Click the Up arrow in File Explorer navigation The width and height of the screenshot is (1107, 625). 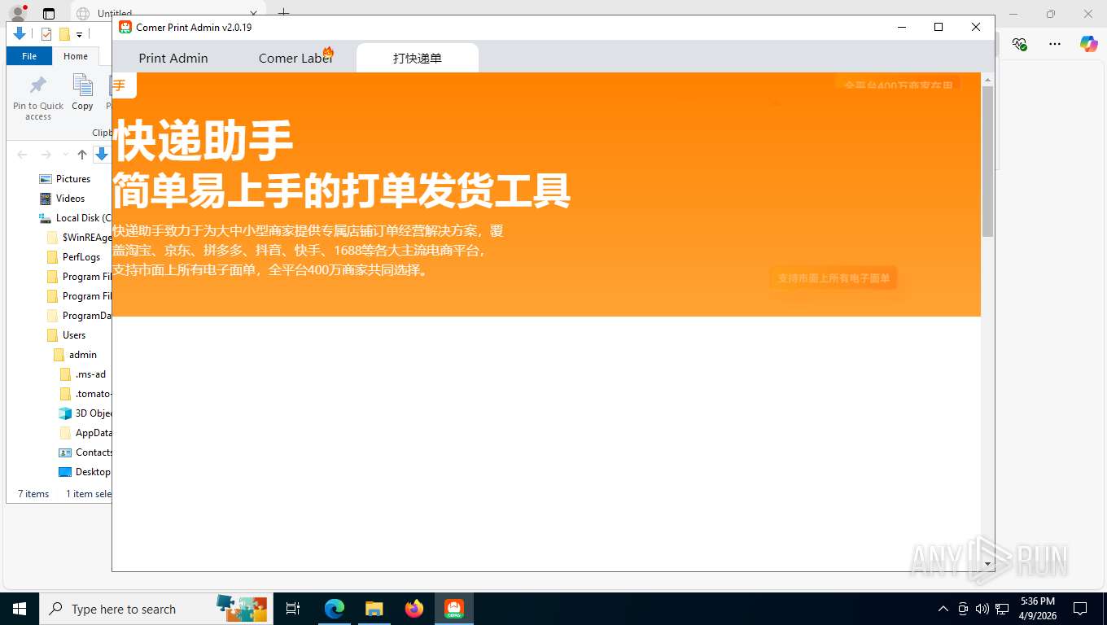click(82, 155)
